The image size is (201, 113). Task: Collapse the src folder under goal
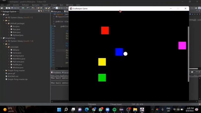[4, 20]
